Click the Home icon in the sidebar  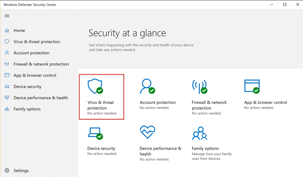pos(7,30)
